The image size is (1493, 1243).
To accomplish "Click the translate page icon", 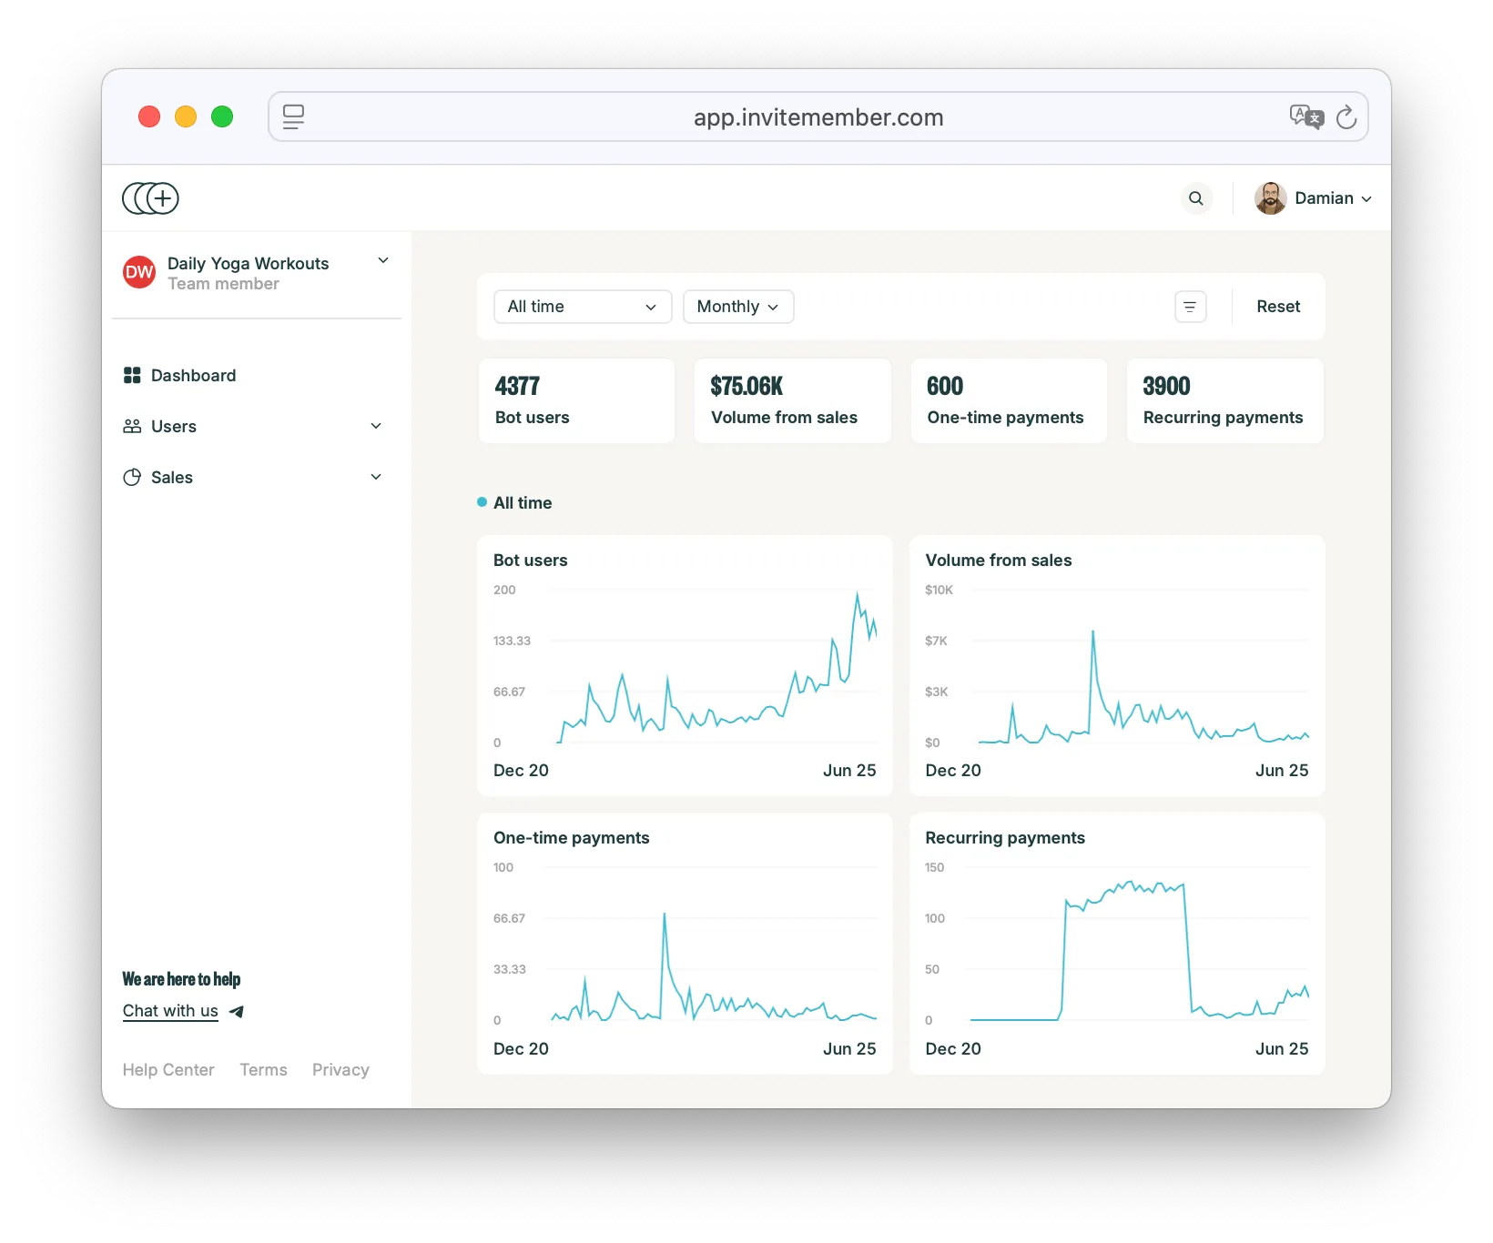I will (x=1305, y=117).
